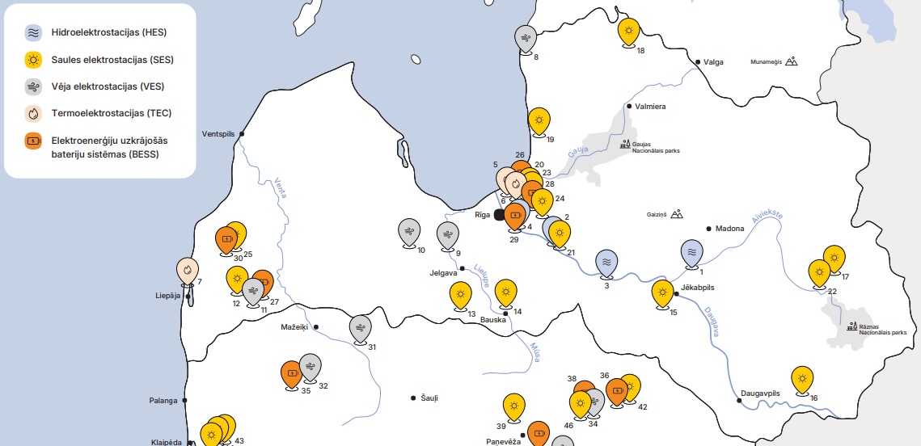921x446 pixels.
Task: Open wind farm marker number 9
Action: click(448, 236)
